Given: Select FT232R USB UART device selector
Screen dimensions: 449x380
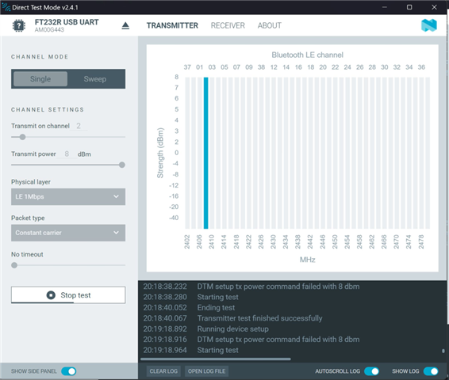Looking at the screenshot, I should coord(67,25).
